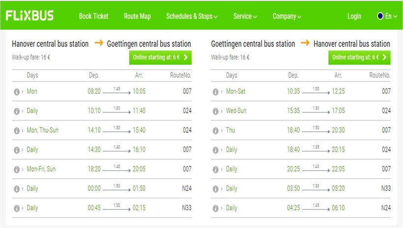Click Online starting at 6 € for Hanover–Goettingen
Image resolution: width=403 pixels, height=228 pixels.
160,57
